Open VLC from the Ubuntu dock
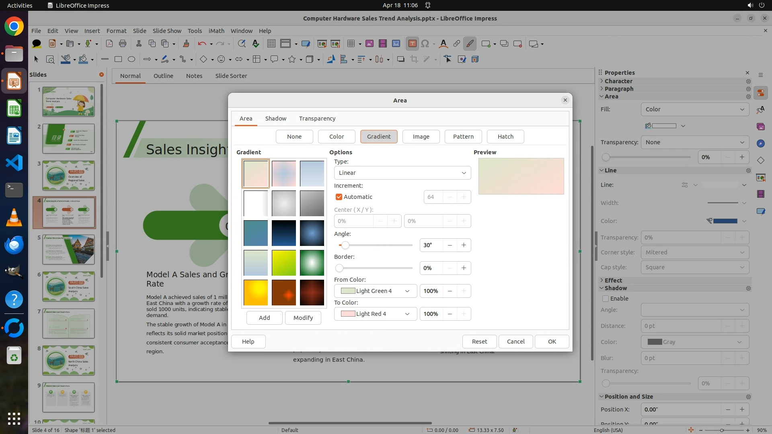The width and height of the screenshot is (772, 434). tap(14, 217)
